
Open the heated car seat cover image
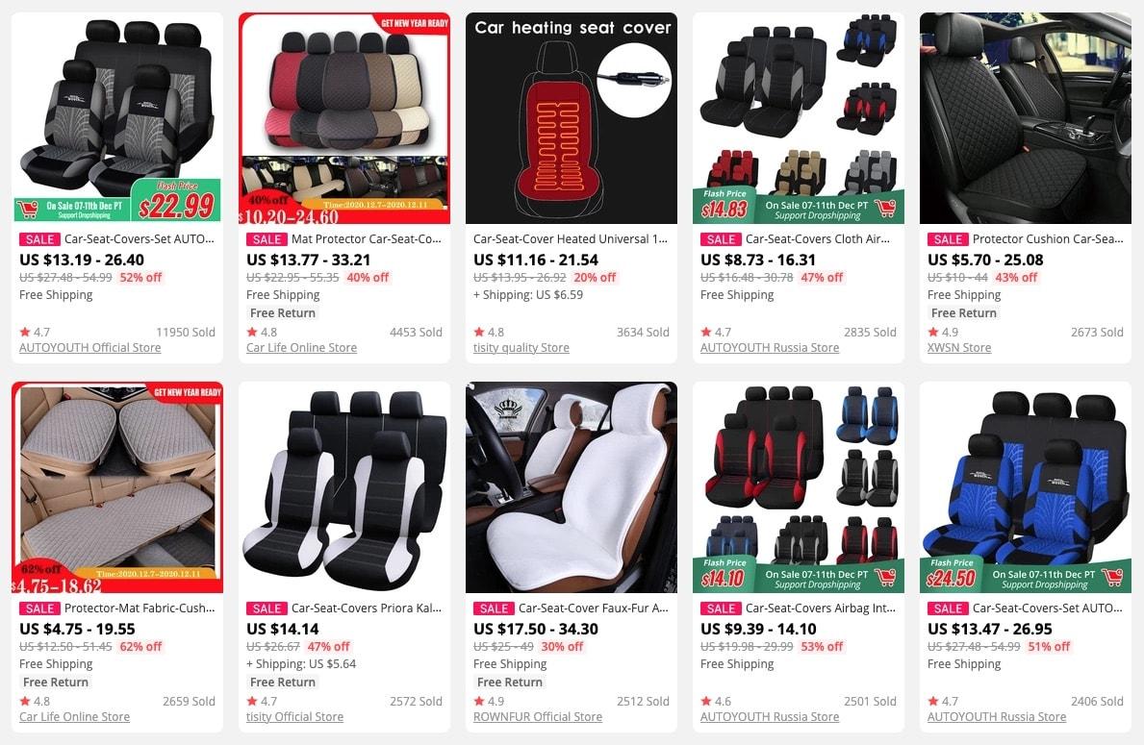tap(572, 118)
